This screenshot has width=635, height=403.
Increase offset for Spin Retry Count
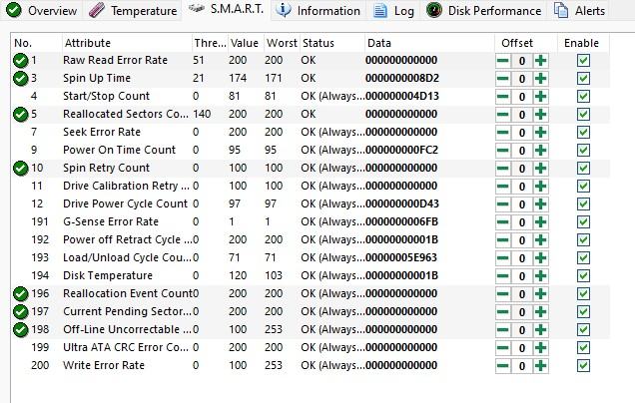pyautogui.click(x=540, y=169)
